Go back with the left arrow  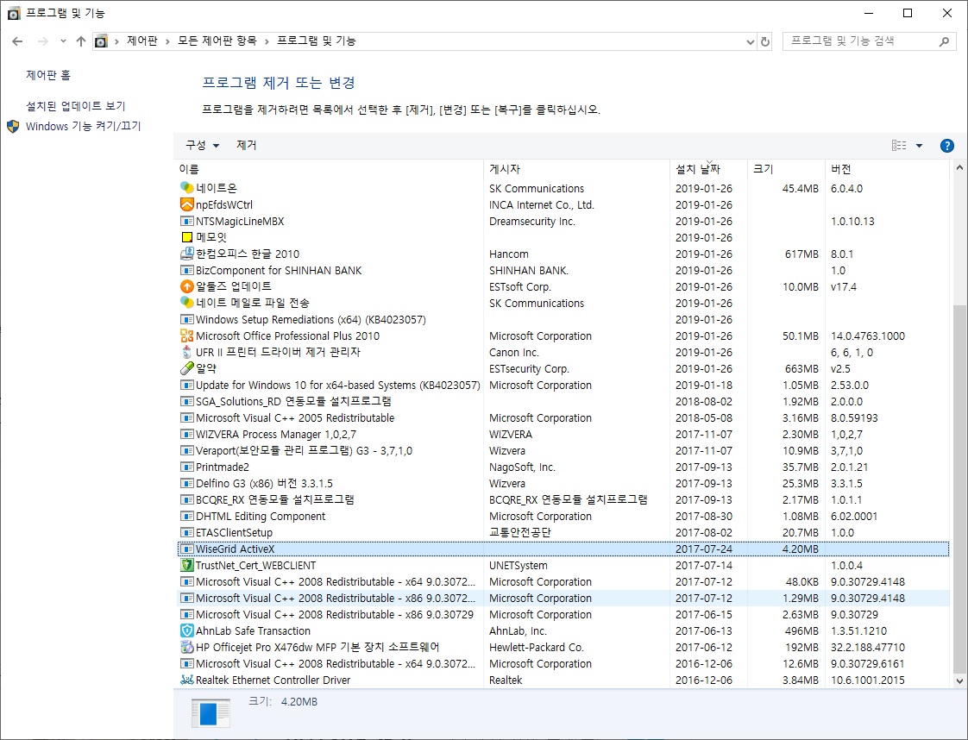[x=17, y=41]
